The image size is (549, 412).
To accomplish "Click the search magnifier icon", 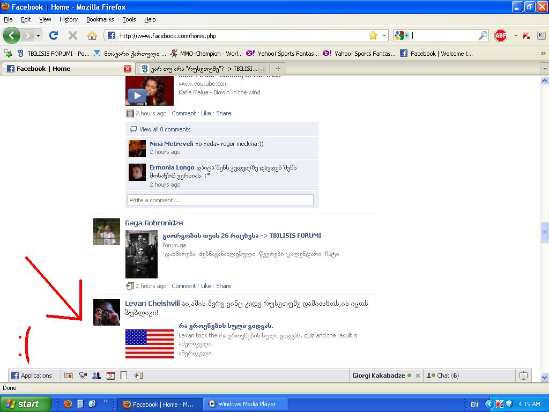I will pyautogui.click(x=483, y=35).
